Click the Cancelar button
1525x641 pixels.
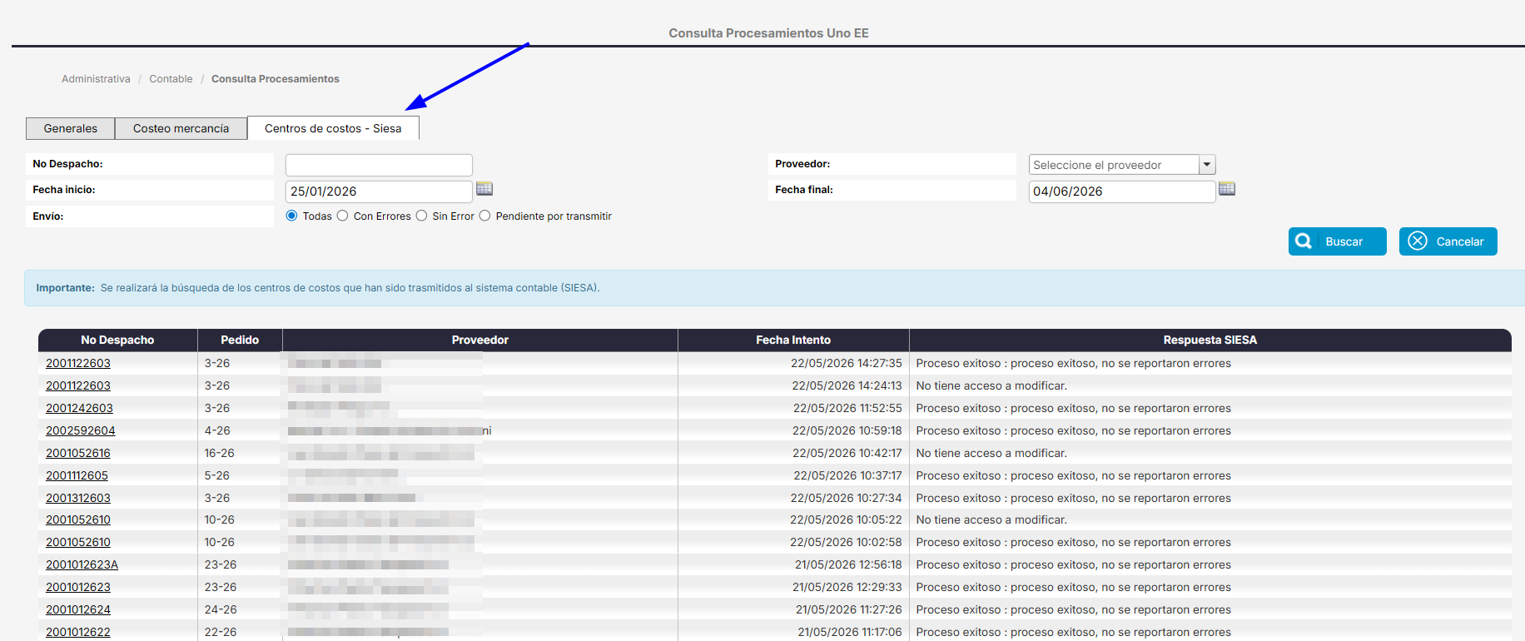point(1448,241)
